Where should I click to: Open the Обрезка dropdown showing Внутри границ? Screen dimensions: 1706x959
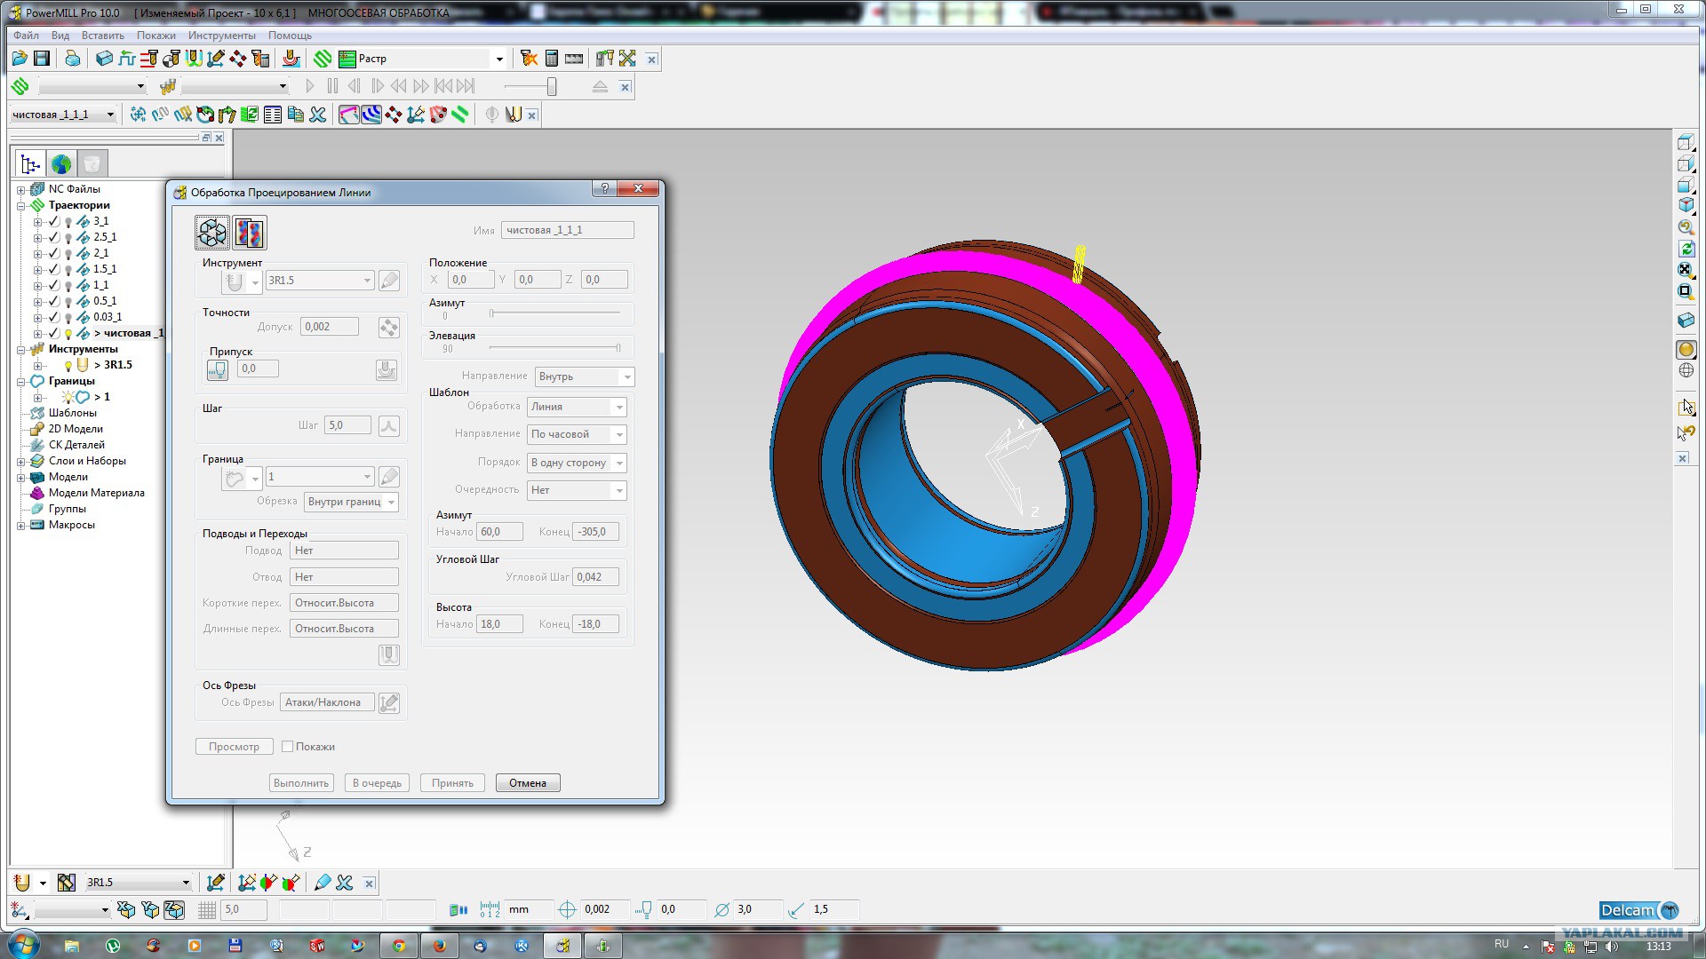point(351,502)
